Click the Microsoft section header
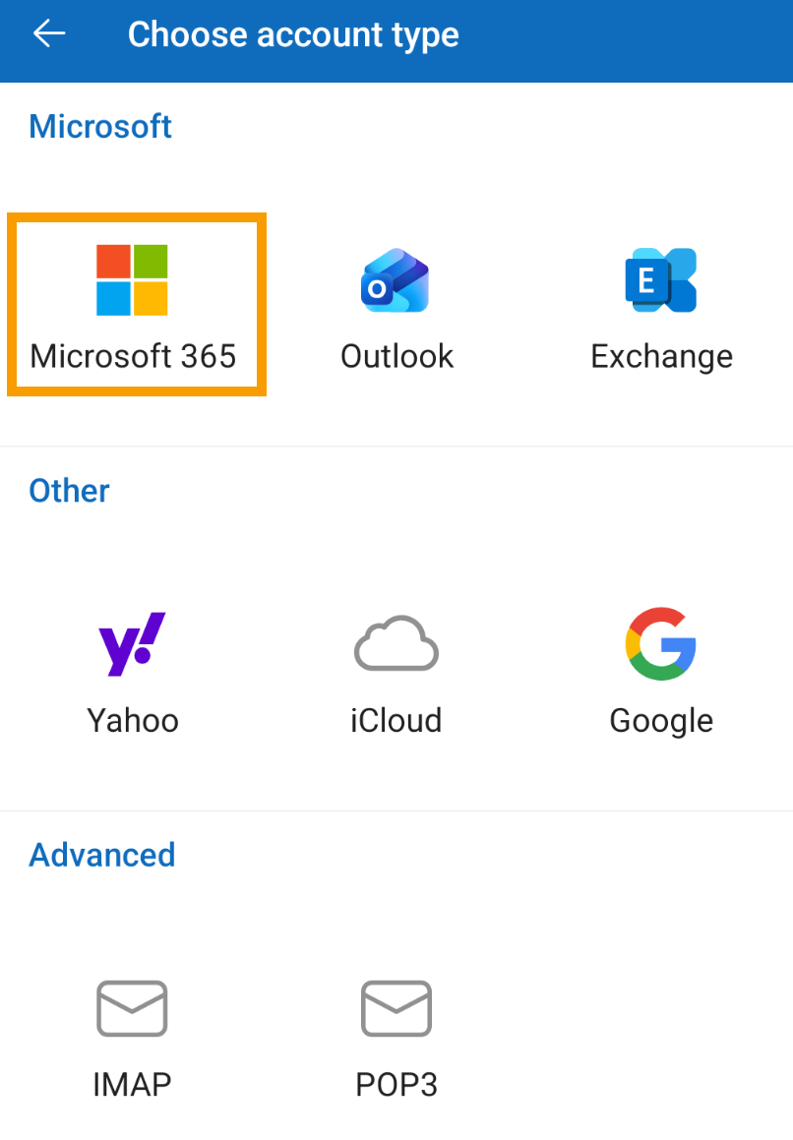The height and width of the screenshot is (1140, 793). click(x=100, y=127)
